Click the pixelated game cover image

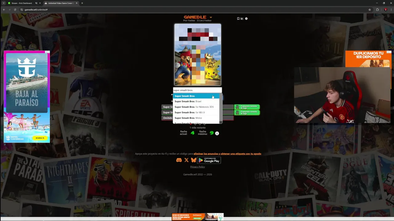pos(198,55)
